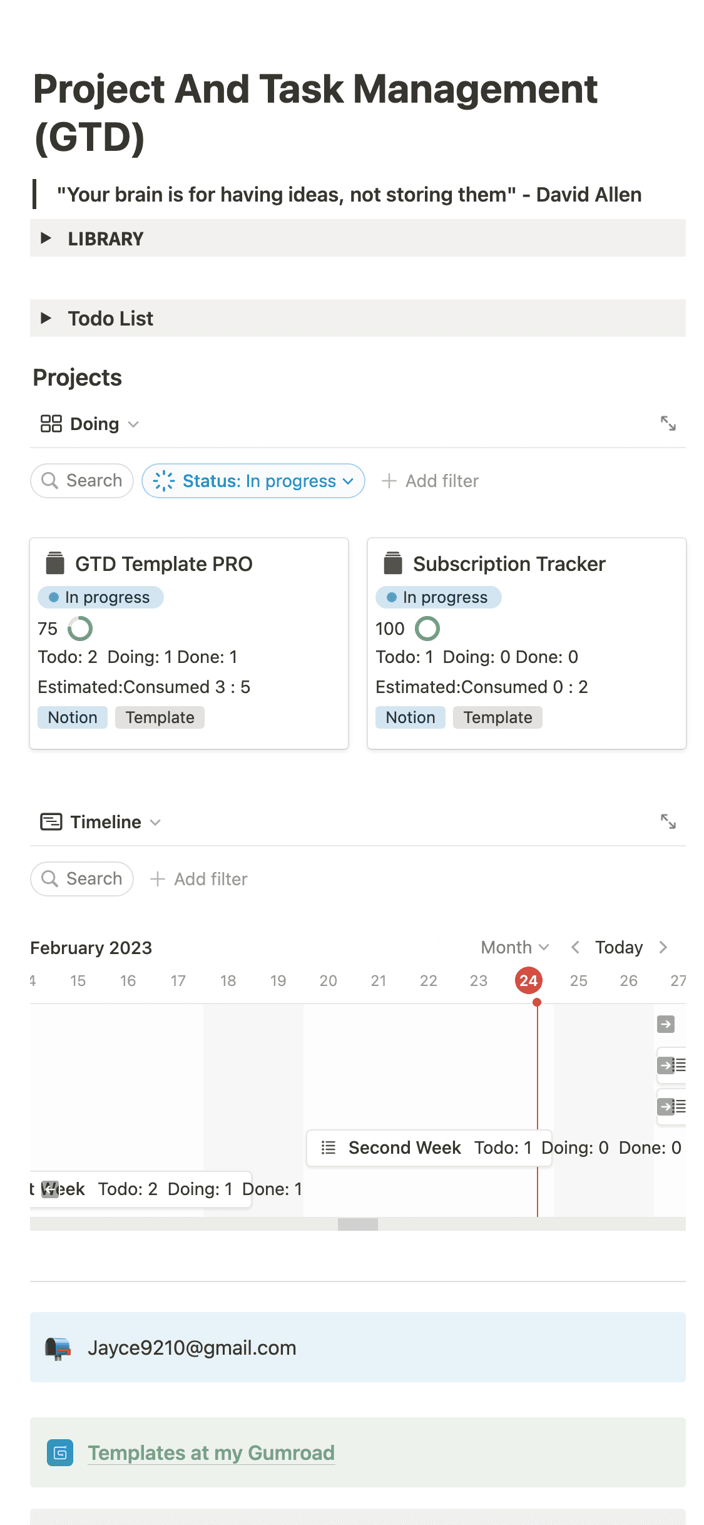Change the Month timeline scale
704x1525 pixels.
tap(514, 947)
